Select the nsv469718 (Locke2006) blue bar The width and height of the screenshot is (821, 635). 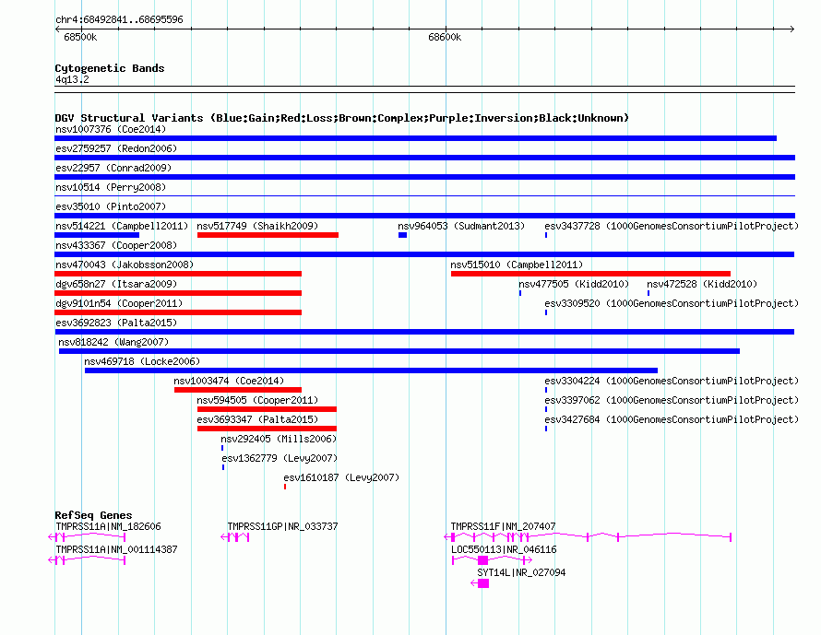point(371,370)
